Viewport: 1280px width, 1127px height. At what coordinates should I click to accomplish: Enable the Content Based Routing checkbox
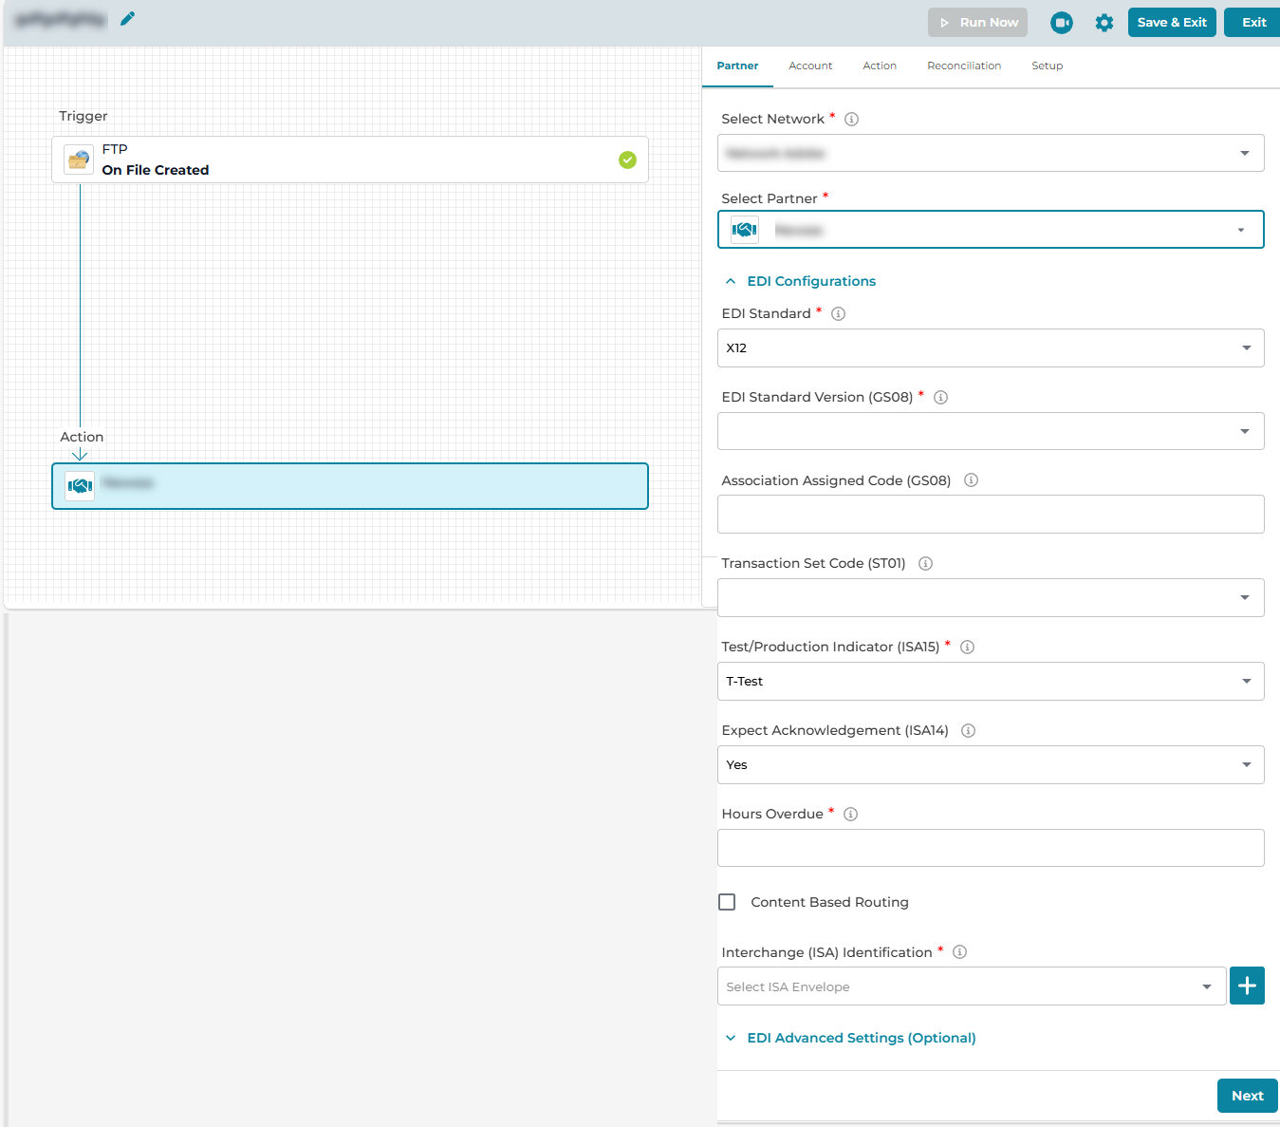727,902
